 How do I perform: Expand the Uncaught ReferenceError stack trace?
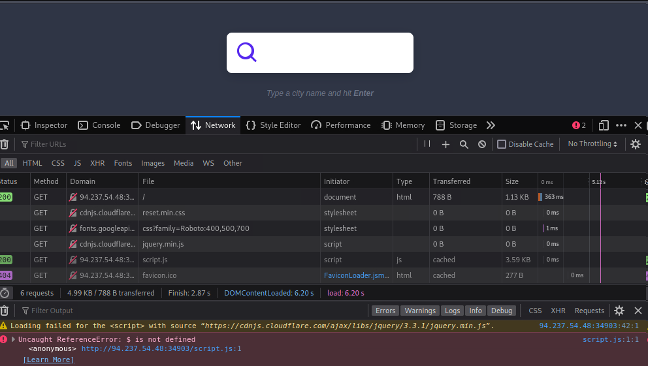(13, 339)
